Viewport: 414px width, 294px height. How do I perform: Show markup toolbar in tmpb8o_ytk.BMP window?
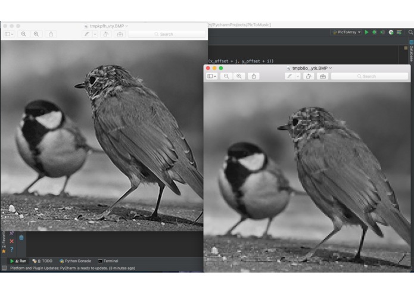click(323, 76)
